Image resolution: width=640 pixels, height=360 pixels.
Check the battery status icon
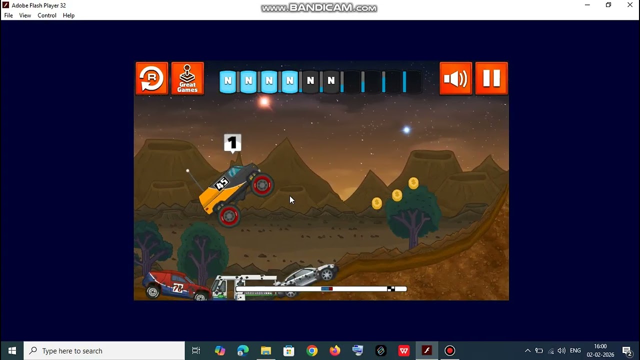(x=539, y=350)
